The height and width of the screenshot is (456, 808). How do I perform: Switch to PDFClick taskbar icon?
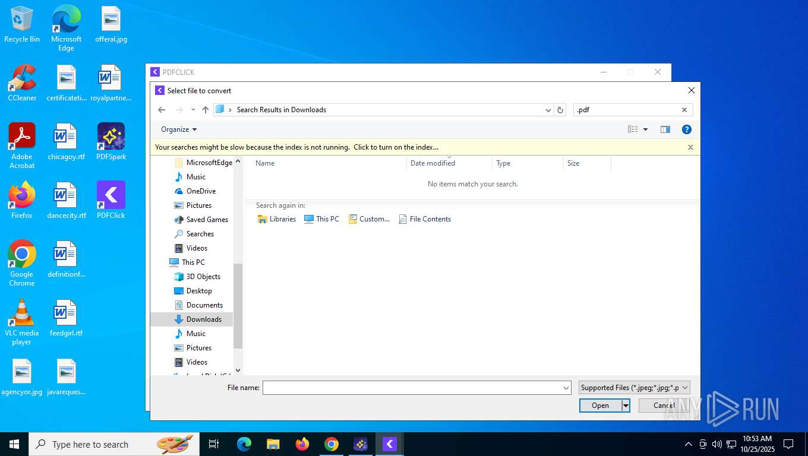pos(390,444)
